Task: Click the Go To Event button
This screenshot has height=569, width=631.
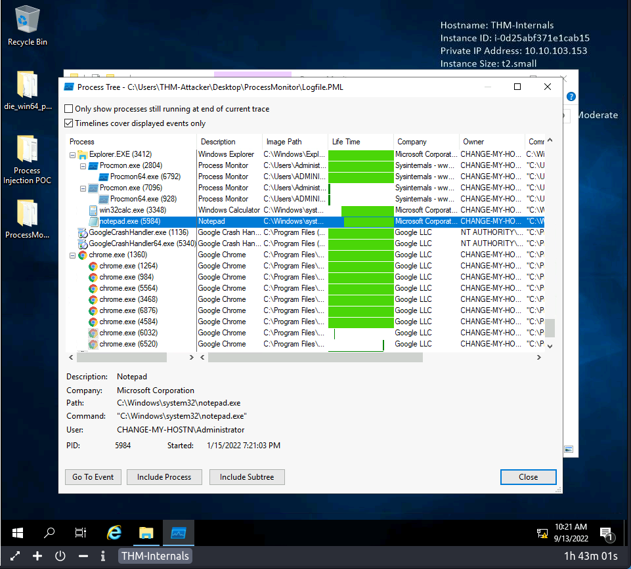Action: pyautogui.click(x=93, y=477)
